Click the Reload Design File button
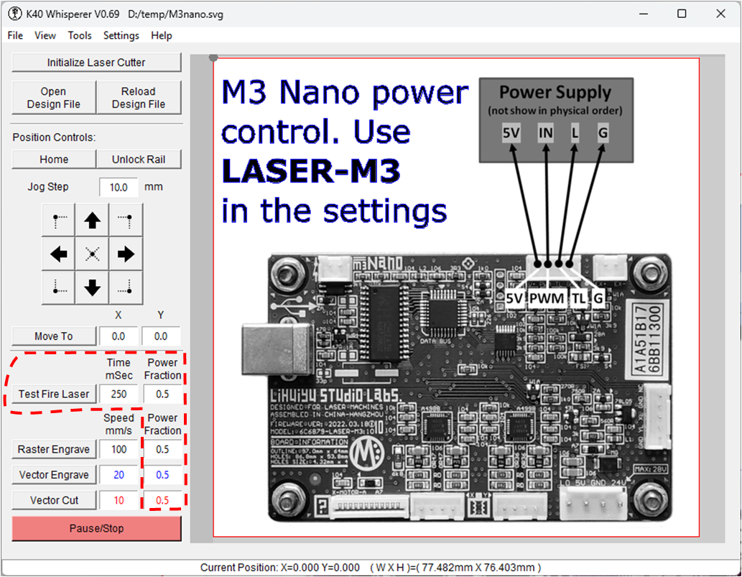The height and width of the screenshot is (577, 742). coord(139,98)
